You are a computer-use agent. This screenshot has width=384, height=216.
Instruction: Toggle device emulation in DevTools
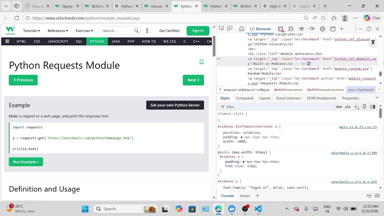click(x=230, y=29)
